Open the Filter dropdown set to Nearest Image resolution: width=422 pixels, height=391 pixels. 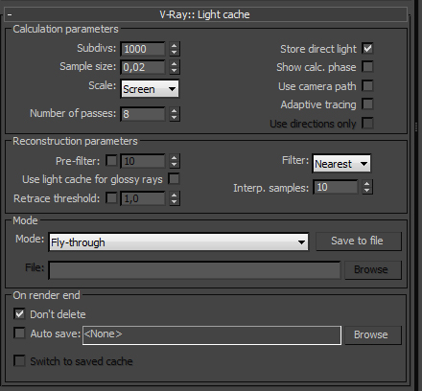(x=341, y=164)
